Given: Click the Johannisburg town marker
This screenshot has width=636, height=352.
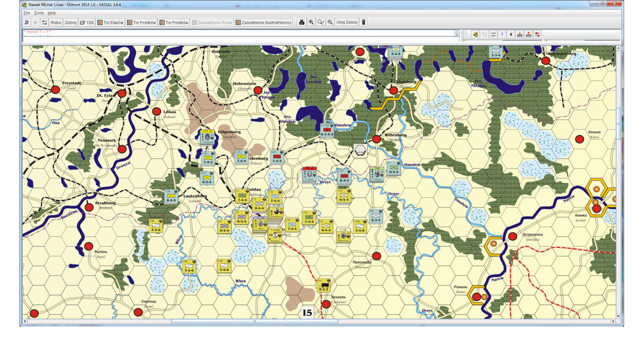Looking at the screenshot, I should coord(546,61).
